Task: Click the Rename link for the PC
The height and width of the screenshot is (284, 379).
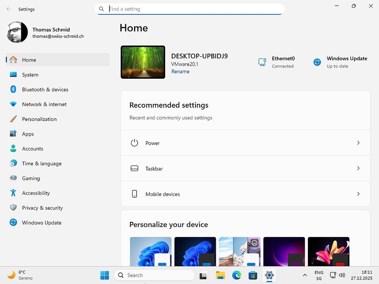Action: tap(180, 72)
